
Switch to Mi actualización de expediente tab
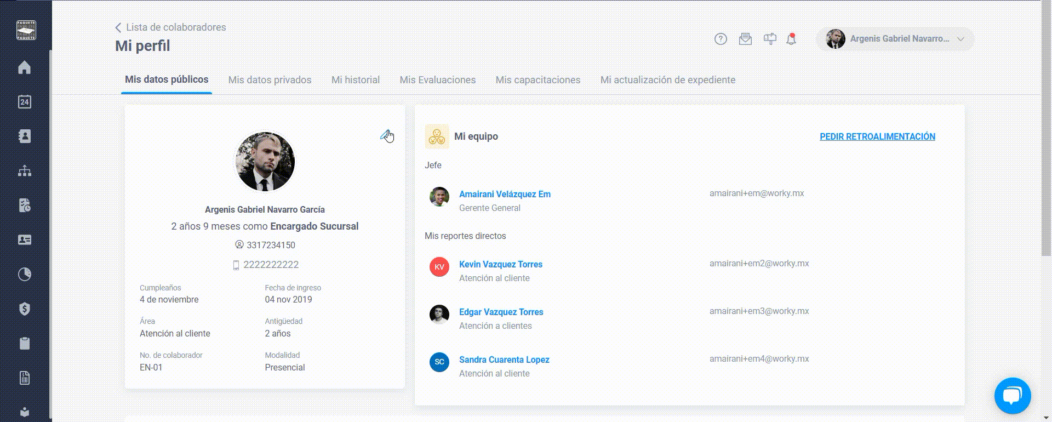pos(668,80)
